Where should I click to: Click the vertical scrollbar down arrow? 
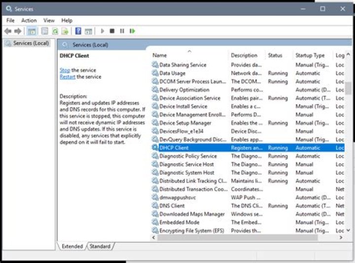pyautogui.click(x=348, y=230)
